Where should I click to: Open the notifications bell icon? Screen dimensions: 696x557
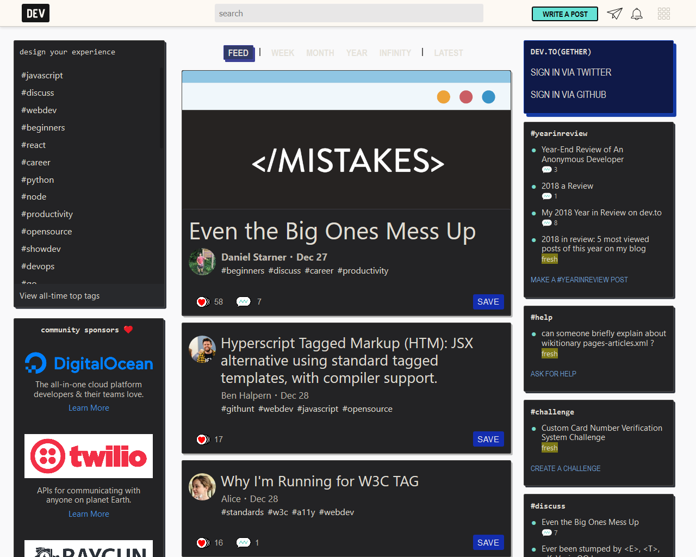tap(636, 13)
